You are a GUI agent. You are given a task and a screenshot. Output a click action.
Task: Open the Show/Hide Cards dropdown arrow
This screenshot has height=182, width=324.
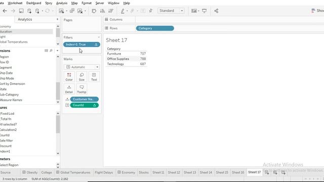pos(198,11)
